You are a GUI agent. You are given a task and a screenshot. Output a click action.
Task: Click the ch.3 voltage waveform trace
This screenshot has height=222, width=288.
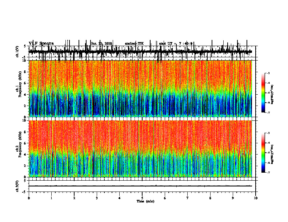click(140, 186)
